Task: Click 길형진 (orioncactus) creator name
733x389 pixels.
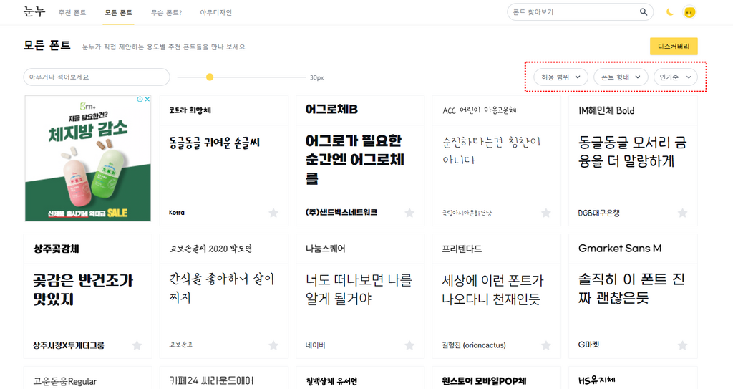Action: pyautogui.click(x=474, y=345)
